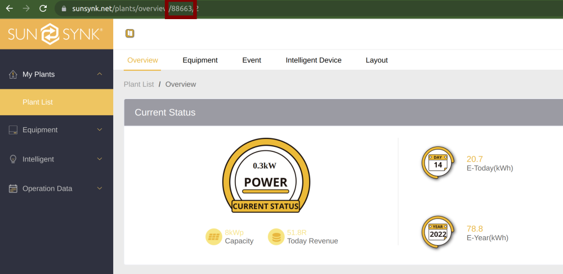Viewport: 563px width, 274px height.
Task: Click the Equipment inverter icon in sidebar
Action: [x=13, y=130]
